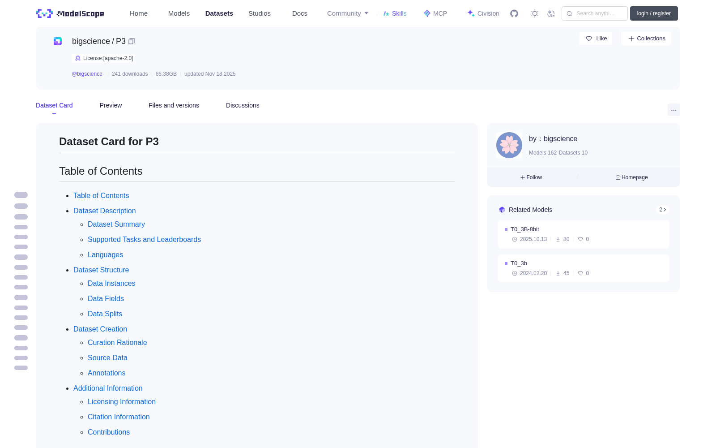Screen dimensions: 716x448
Task: Click the P3 dataset avatar icon
Action: (x=58, y=41)
